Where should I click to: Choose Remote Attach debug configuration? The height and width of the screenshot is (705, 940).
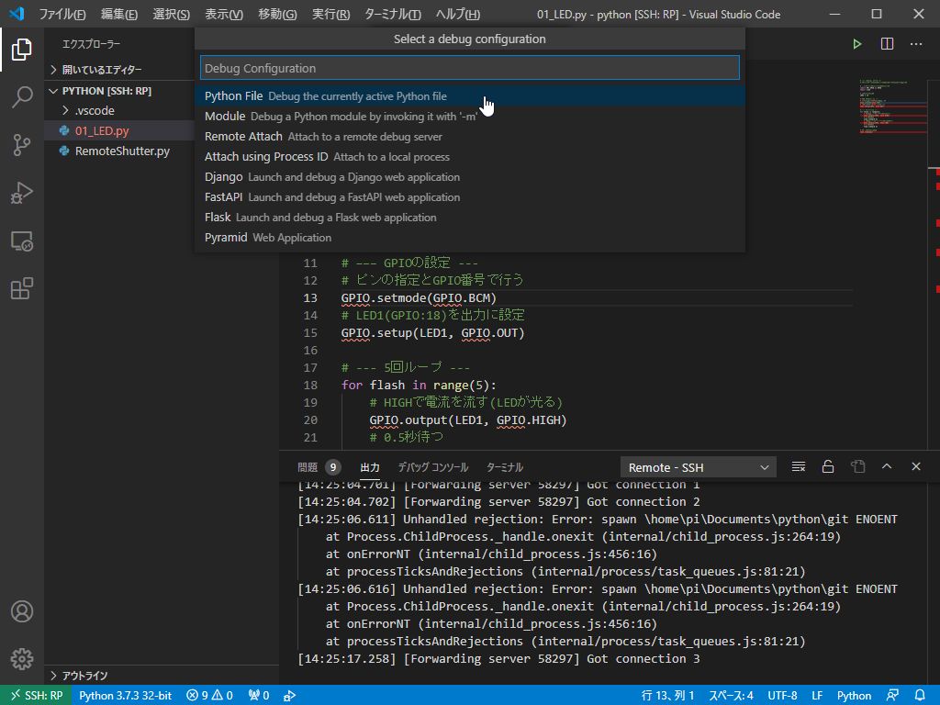(x=470, y=137)
